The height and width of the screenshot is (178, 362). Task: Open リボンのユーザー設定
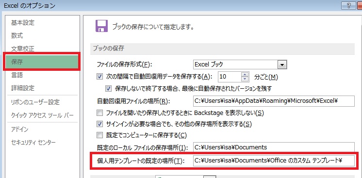pos(35,102)
